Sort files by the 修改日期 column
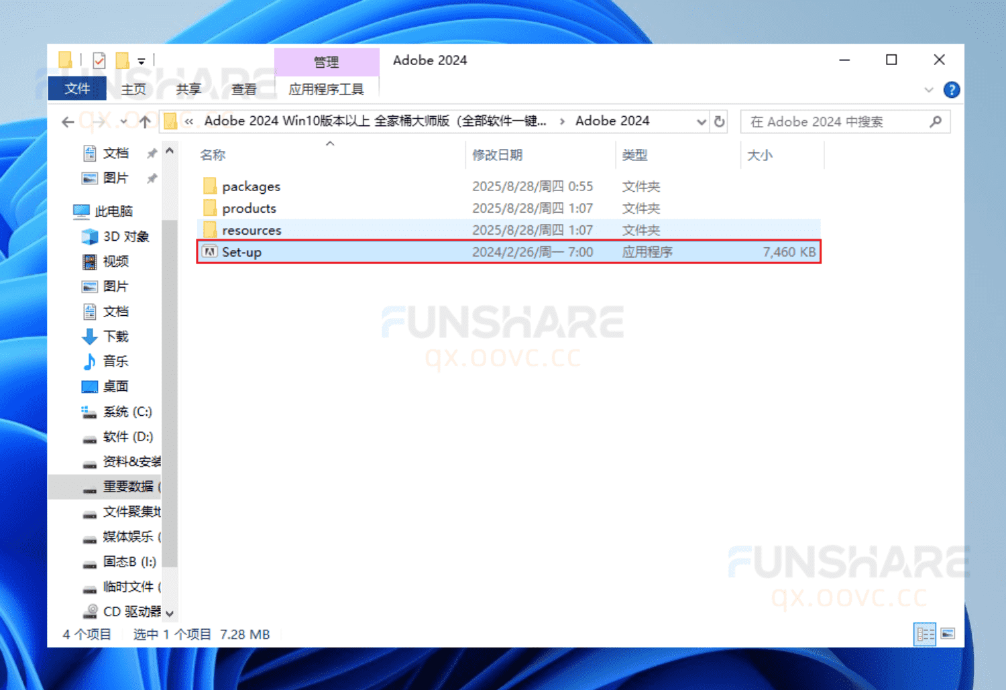 pos(498,154)
